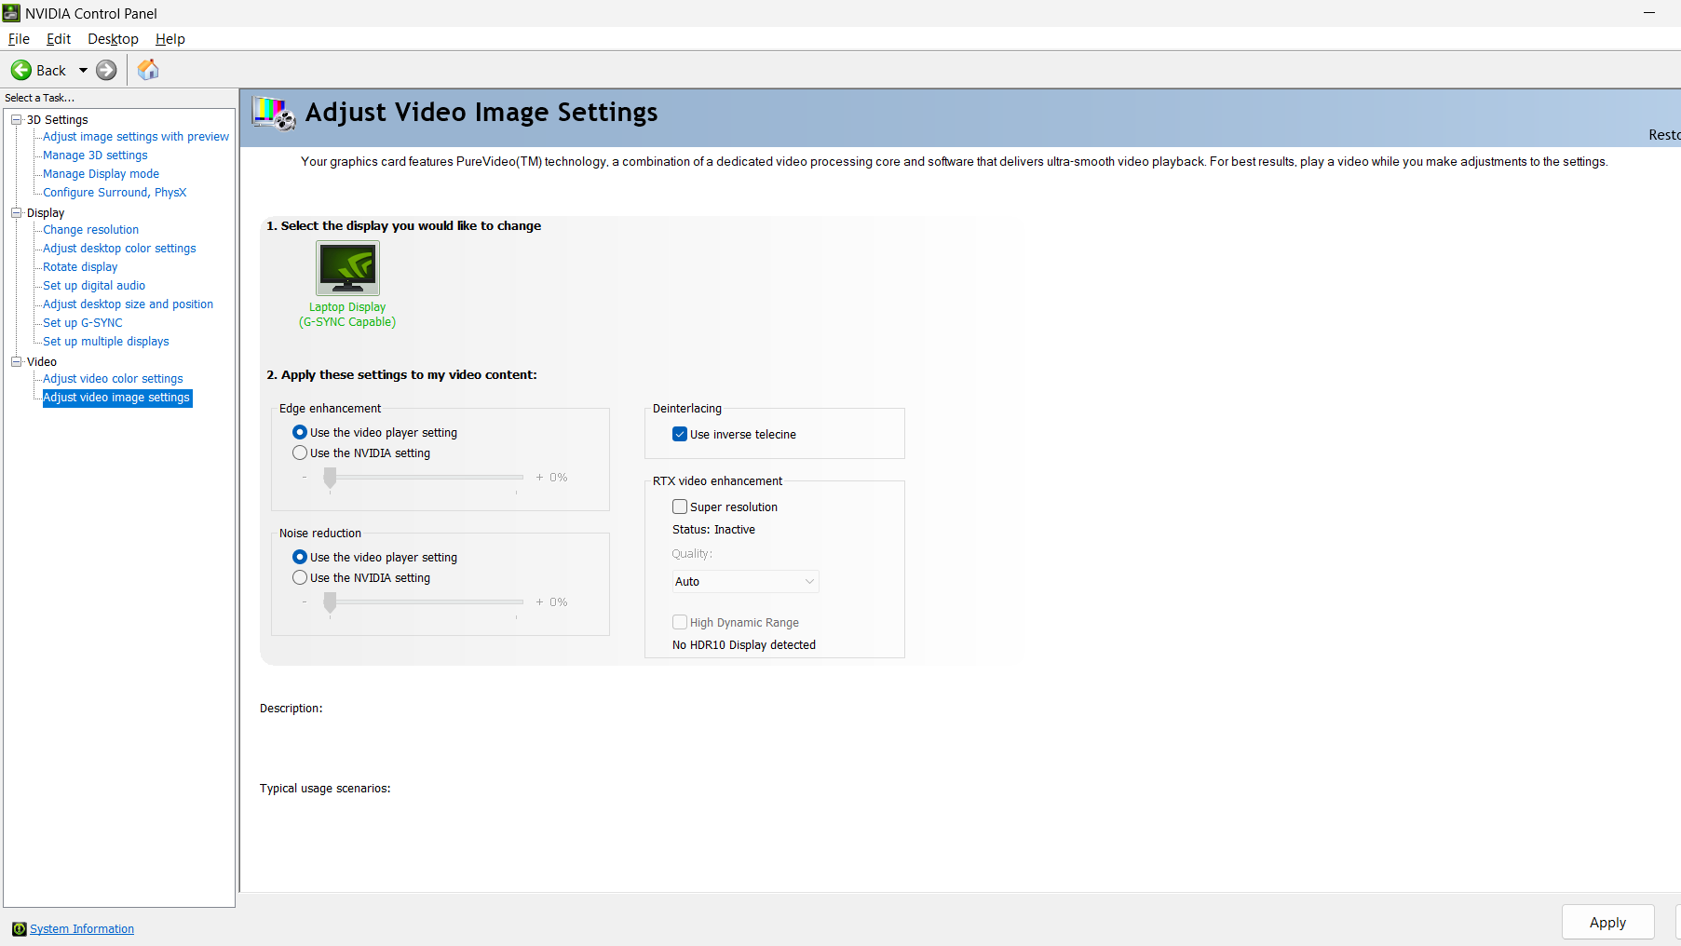Open Adjust desktop size and position

[128, 304]
